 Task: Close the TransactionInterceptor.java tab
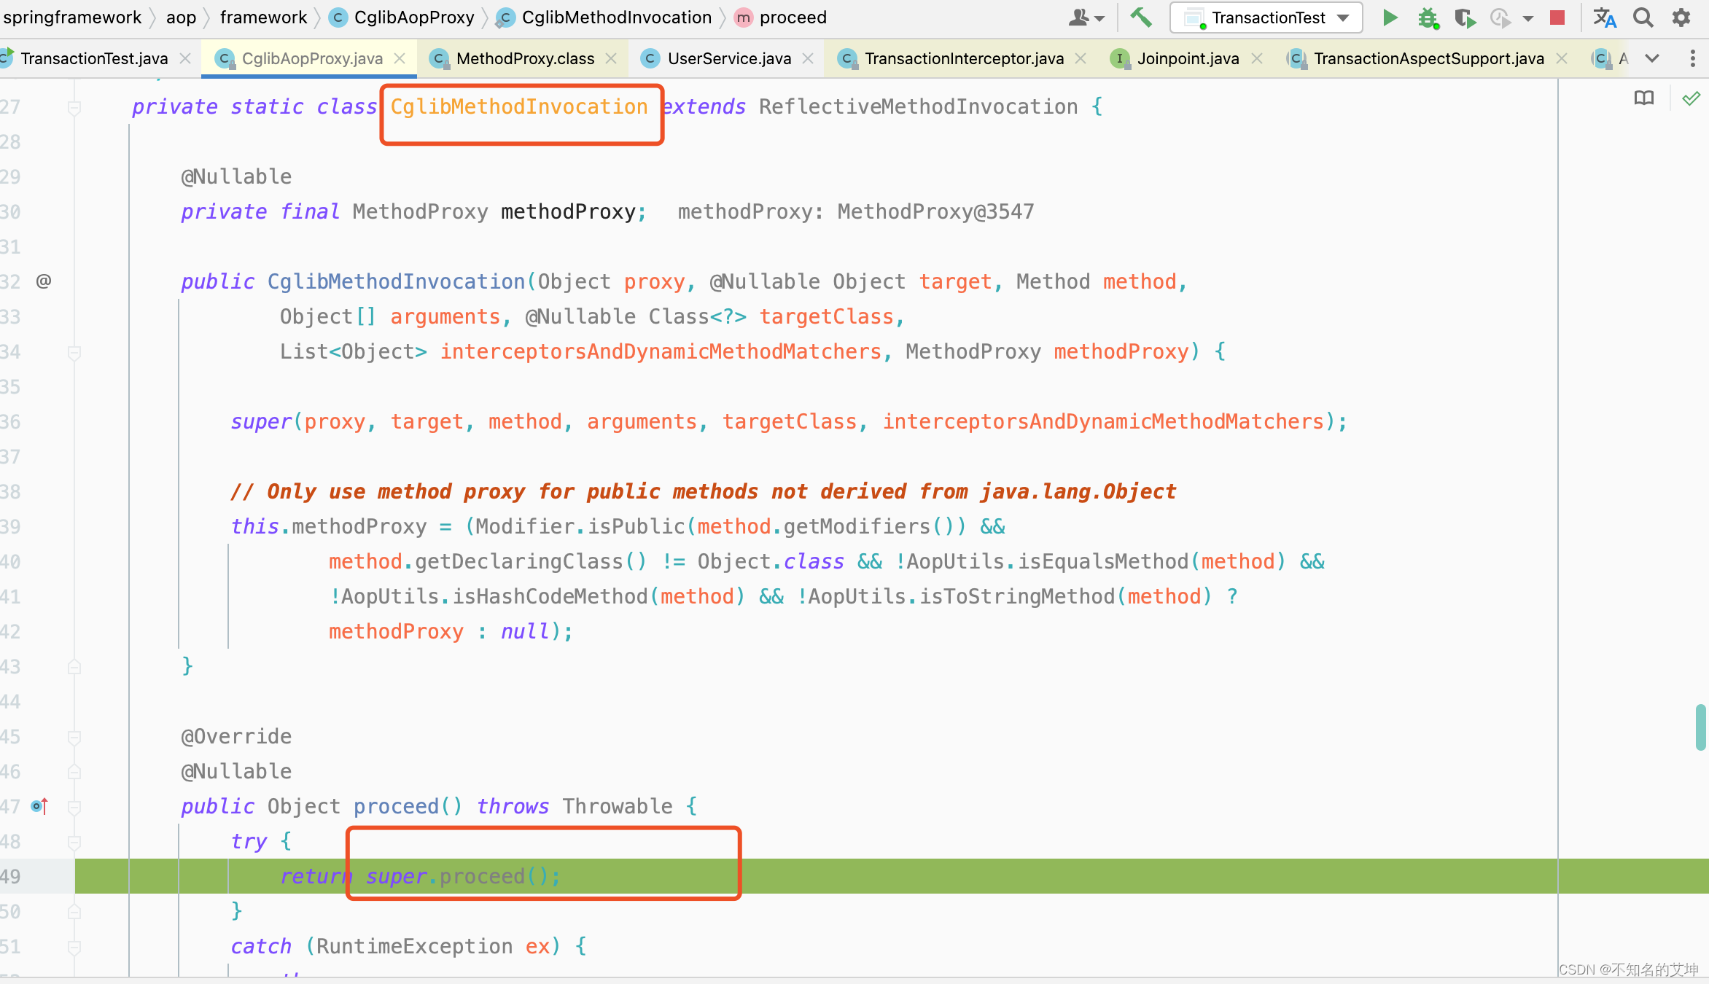[1081, 58]
